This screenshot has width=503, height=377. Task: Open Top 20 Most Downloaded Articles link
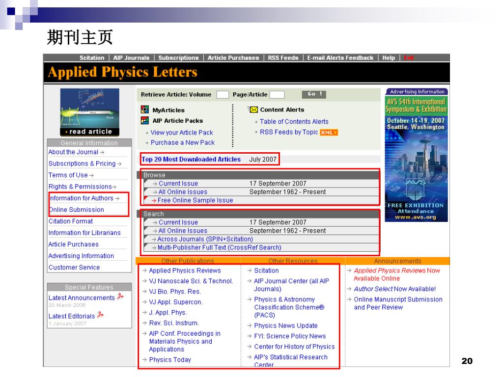[x=191, y=160]
